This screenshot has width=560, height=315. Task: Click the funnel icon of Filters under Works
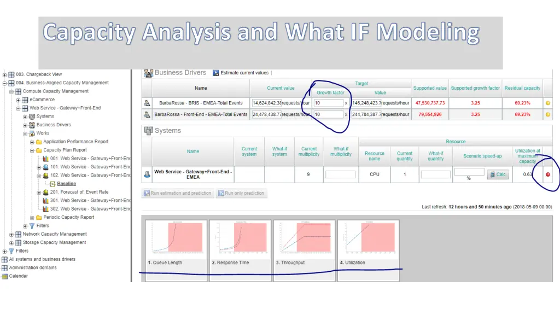[x=32, y=226]
